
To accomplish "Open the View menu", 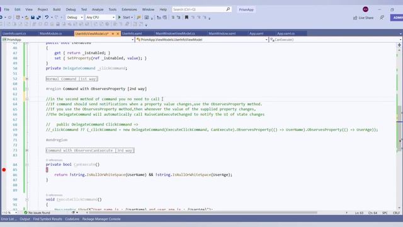I will [x=29, y=9].
